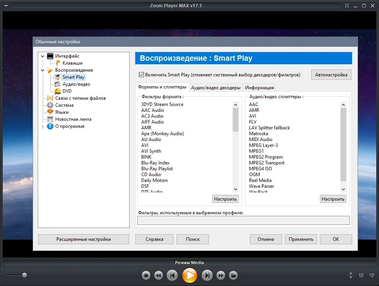Click the Интерфейс monitor icon
Viewport: 379px width, 286px height.
coord(50,56)
